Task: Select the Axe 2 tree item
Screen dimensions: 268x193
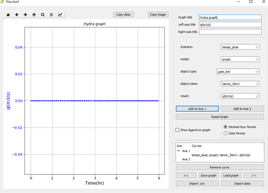Action: 186,159
